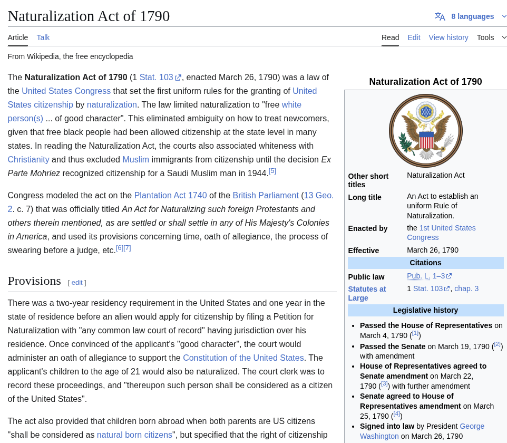507x443 pixels.
Task: Open infobox footnote [4]
Action: point(397,414)
